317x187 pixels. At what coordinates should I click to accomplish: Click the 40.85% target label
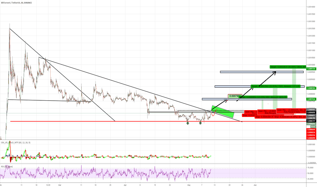(288, 67)
